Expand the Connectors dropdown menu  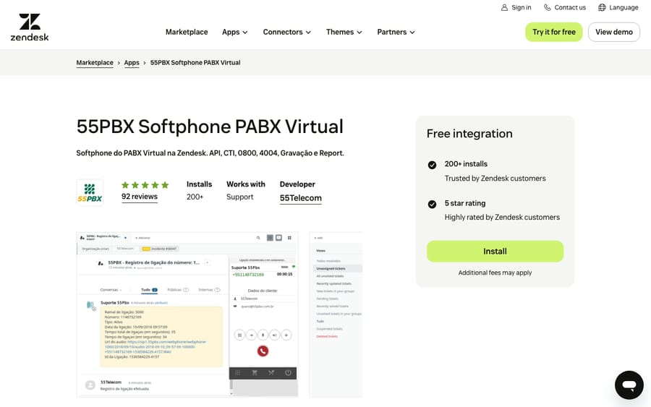(286, 32)
